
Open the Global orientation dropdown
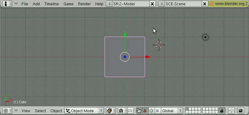(x=172, y=111)
